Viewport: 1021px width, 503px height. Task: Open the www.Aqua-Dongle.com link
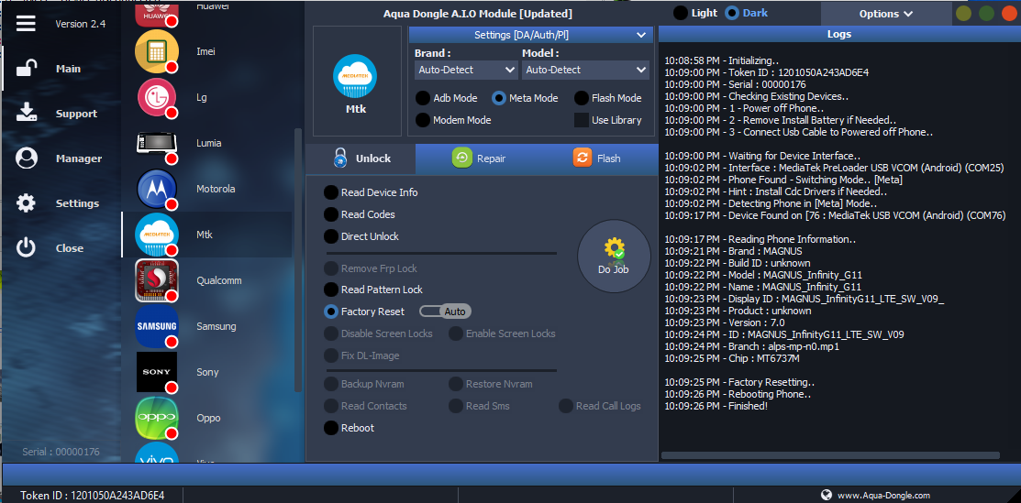(x=882, y=495)
